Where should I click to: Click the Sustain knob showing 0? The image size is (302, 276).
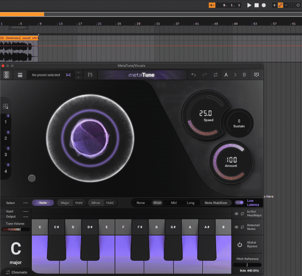(239, 123)
